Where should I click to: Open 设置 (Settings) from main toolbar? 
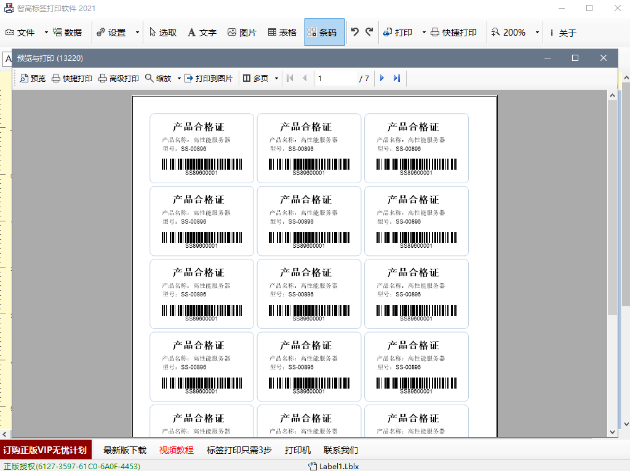tap(112, 33)
